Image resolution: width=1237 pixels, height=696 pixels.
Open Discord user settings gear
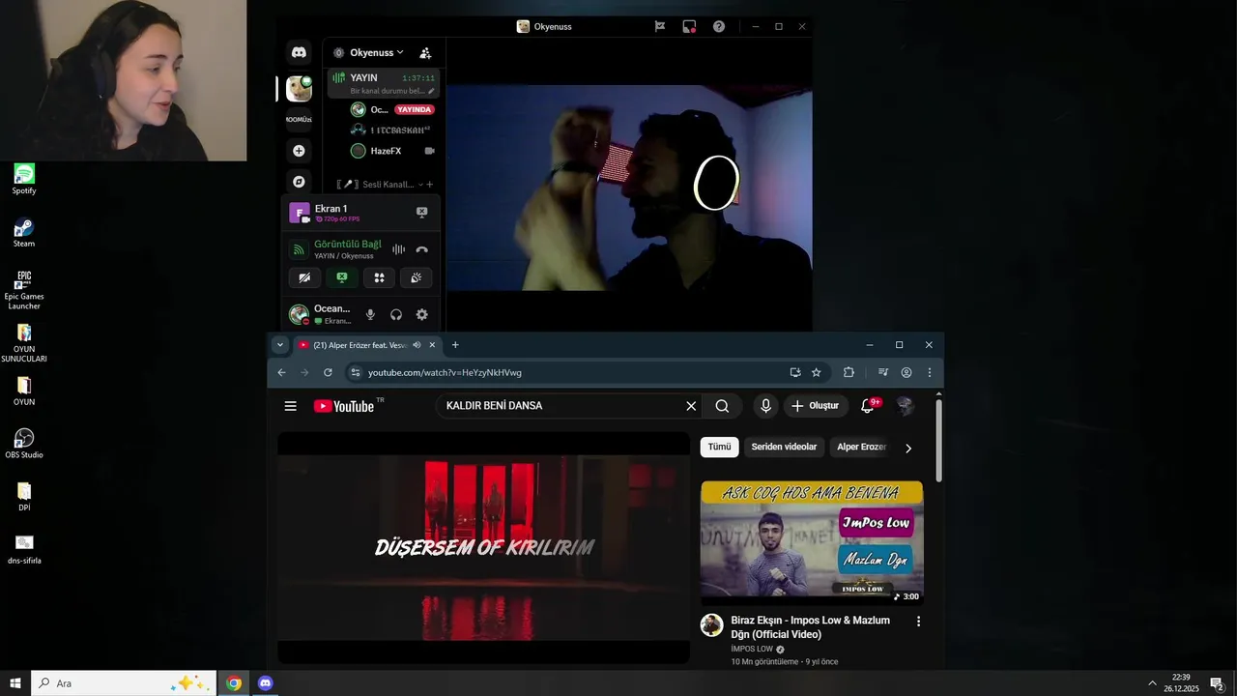[421, 314]
